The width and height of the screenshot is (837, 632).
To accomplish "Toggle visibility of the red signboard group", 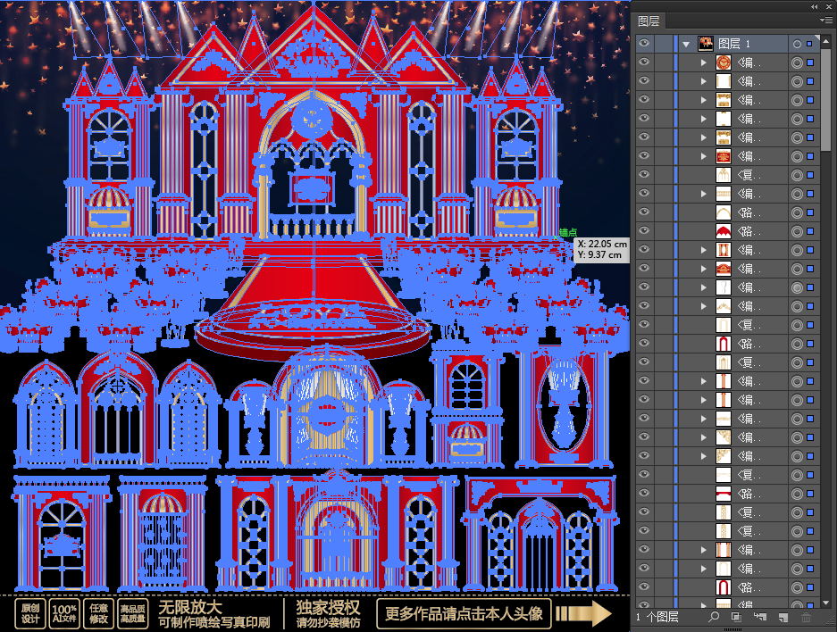I will pyautogui.click(x=644, y=156).
